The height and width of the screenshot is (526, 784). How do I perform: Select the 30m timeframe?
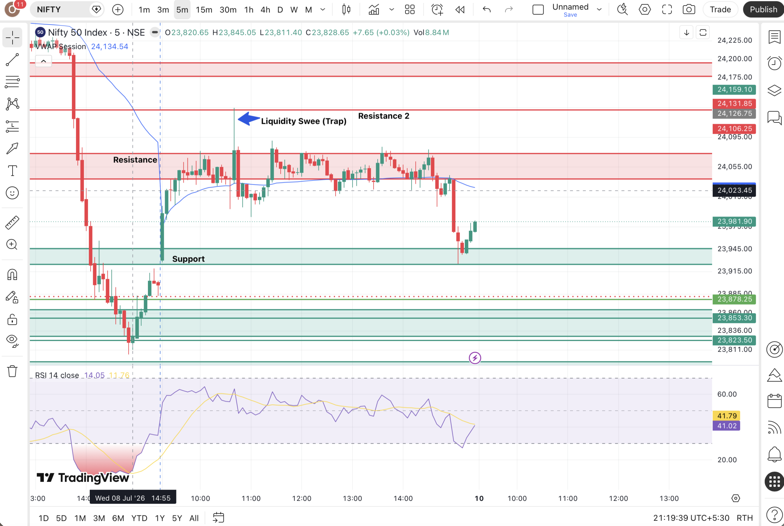228,10
